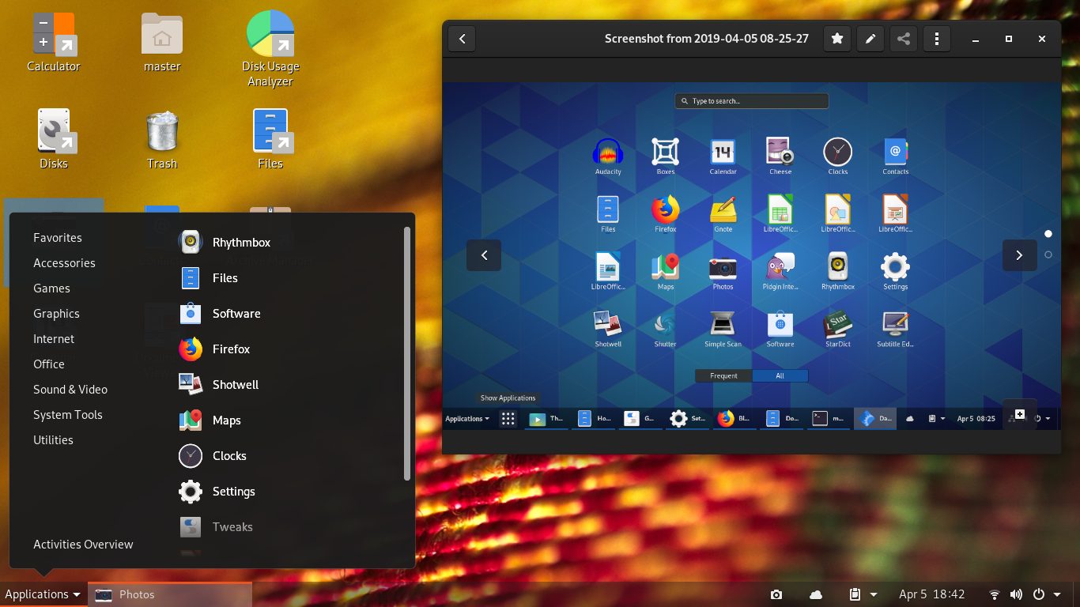Click the screenshot camera icon in the system tray
The width and height of the screenshot is (1080, 607).
[x=776, y=594]
